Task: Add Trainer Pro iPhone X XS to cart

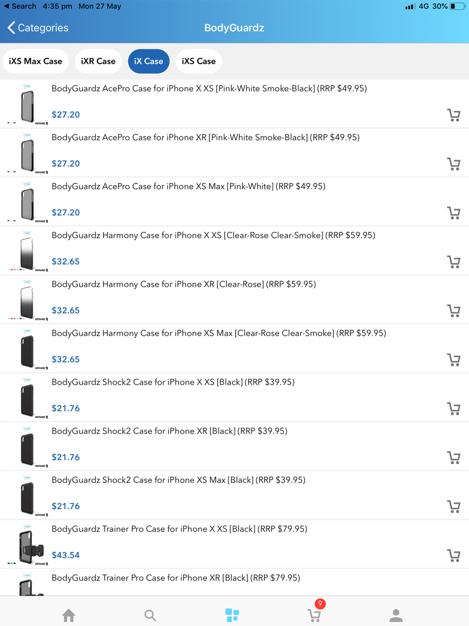Action: (454, 555)
